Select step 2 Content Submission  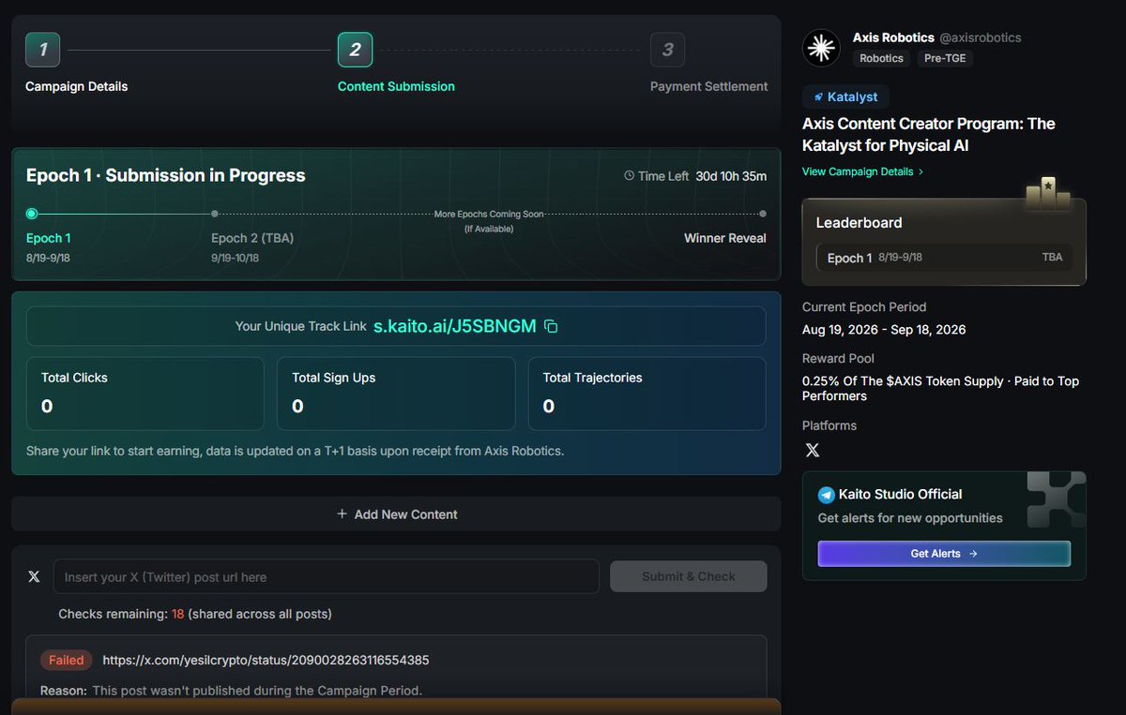(x=355, y=50)
